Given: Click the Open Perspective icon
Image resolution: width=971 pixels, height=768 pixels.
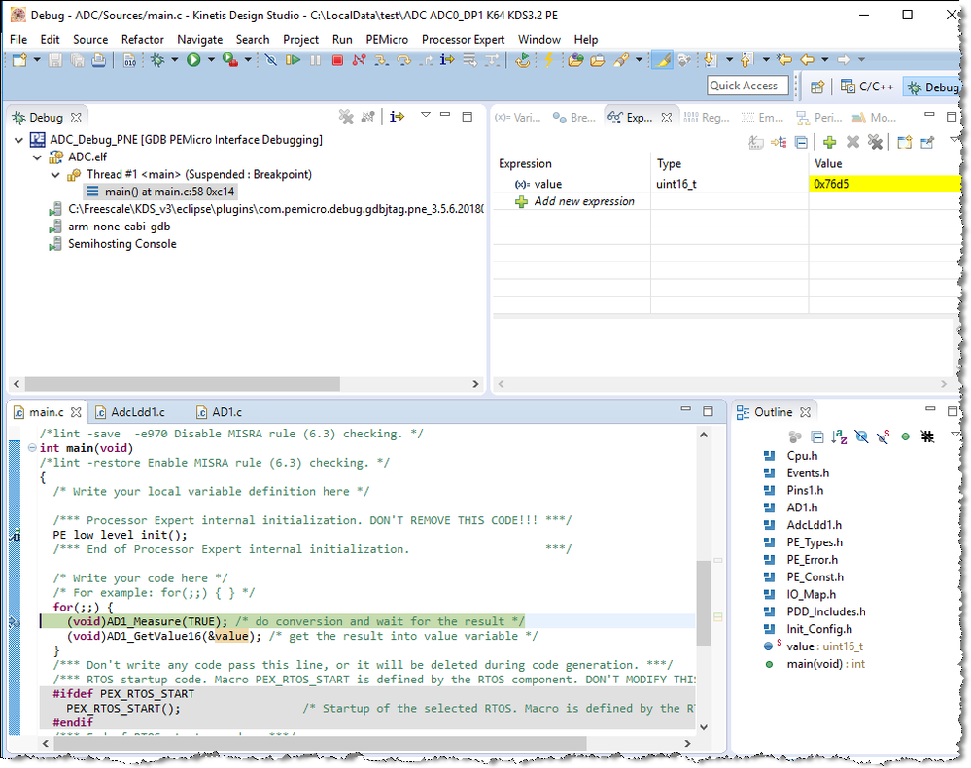Looking at the screenshot, I should (816, 87).
